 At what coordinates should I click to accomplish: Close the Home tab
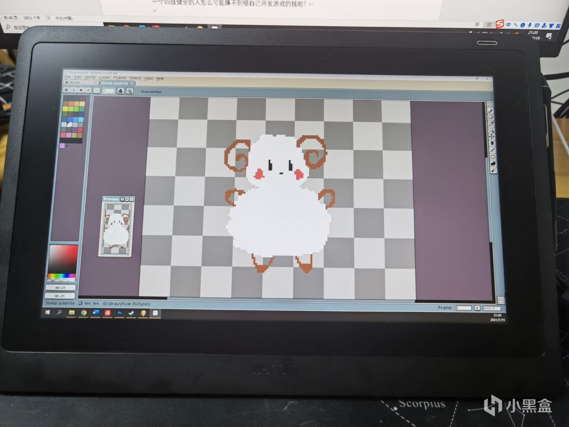96,83
